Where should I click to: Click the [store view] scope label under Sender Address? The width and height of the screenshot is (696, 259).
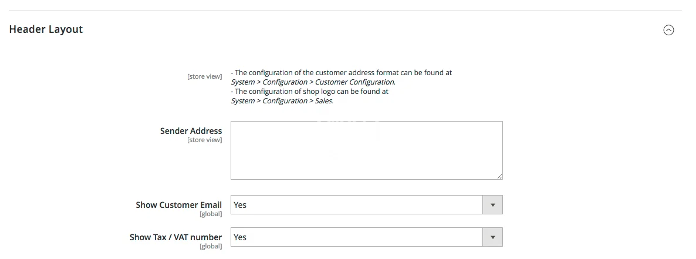point(204,140)
